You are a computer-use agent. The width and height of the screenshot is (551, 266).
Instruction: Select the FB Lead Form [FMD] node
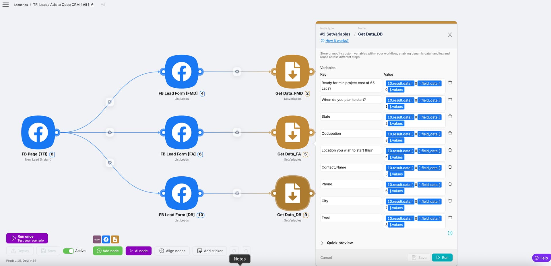click(x=182, y=72)
